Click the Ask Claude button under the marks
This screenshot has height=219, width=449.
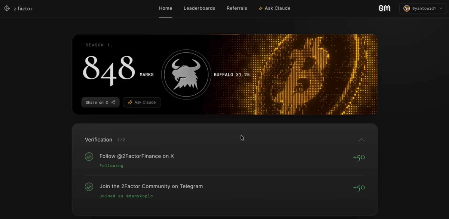point(142,102)
